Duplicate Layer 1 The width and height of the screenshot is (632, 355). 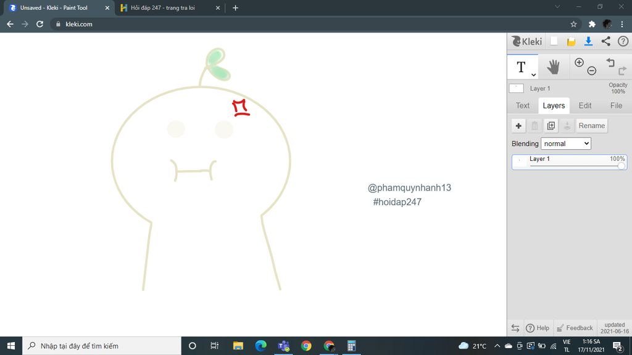[x=551, y=125]
